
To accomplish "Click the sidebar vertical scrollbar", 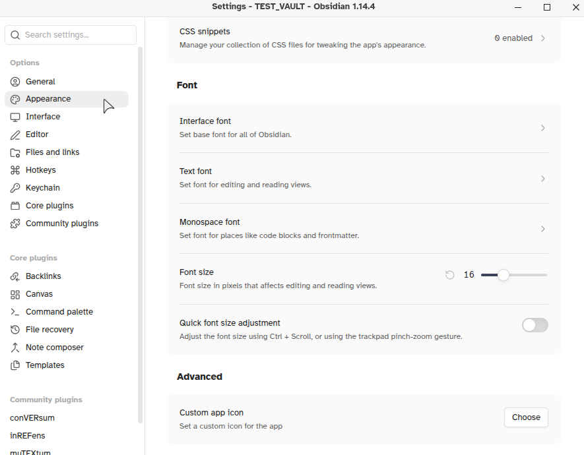I will point(140,235).
